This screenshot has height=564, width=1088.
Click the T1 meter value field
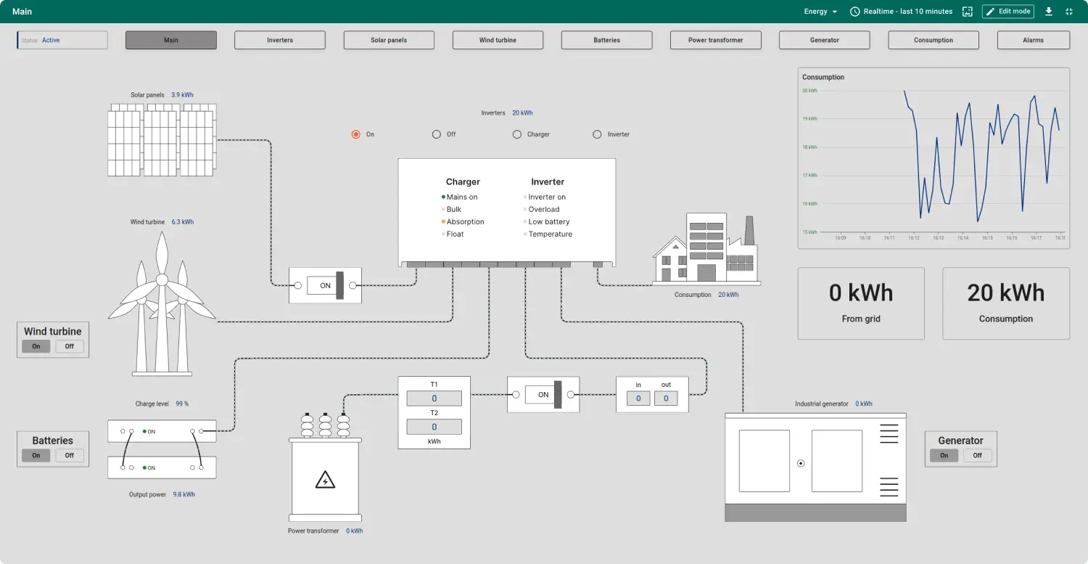434,399
